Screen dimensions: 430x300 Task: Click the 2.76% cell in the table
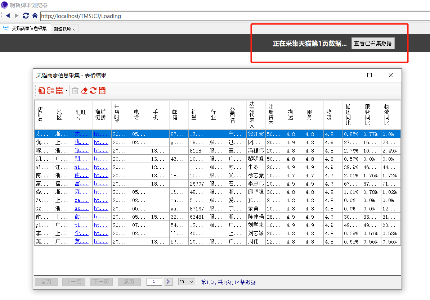click(x=353, y=151)
